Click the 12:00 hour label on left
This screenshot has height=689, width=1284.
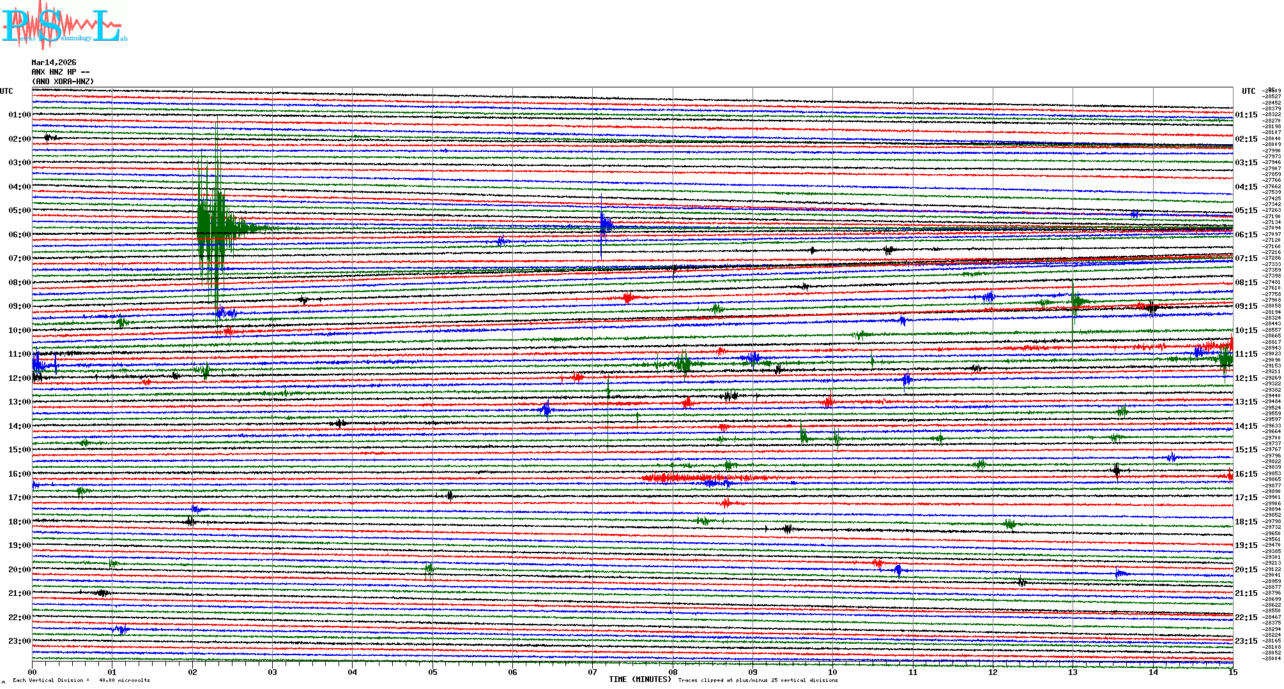[x=19, y=378]
